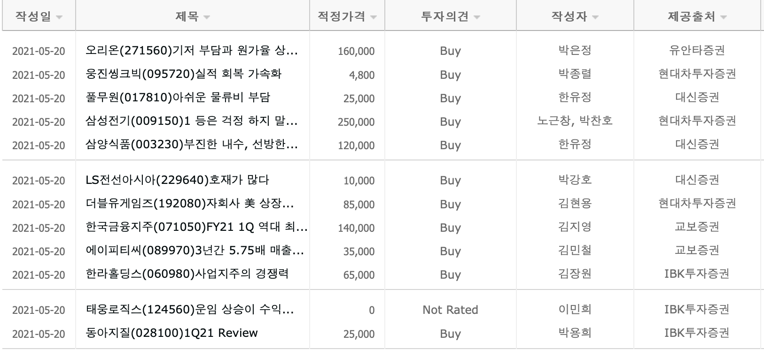Open the 삼양식품(003230) report title

(192, 145)
